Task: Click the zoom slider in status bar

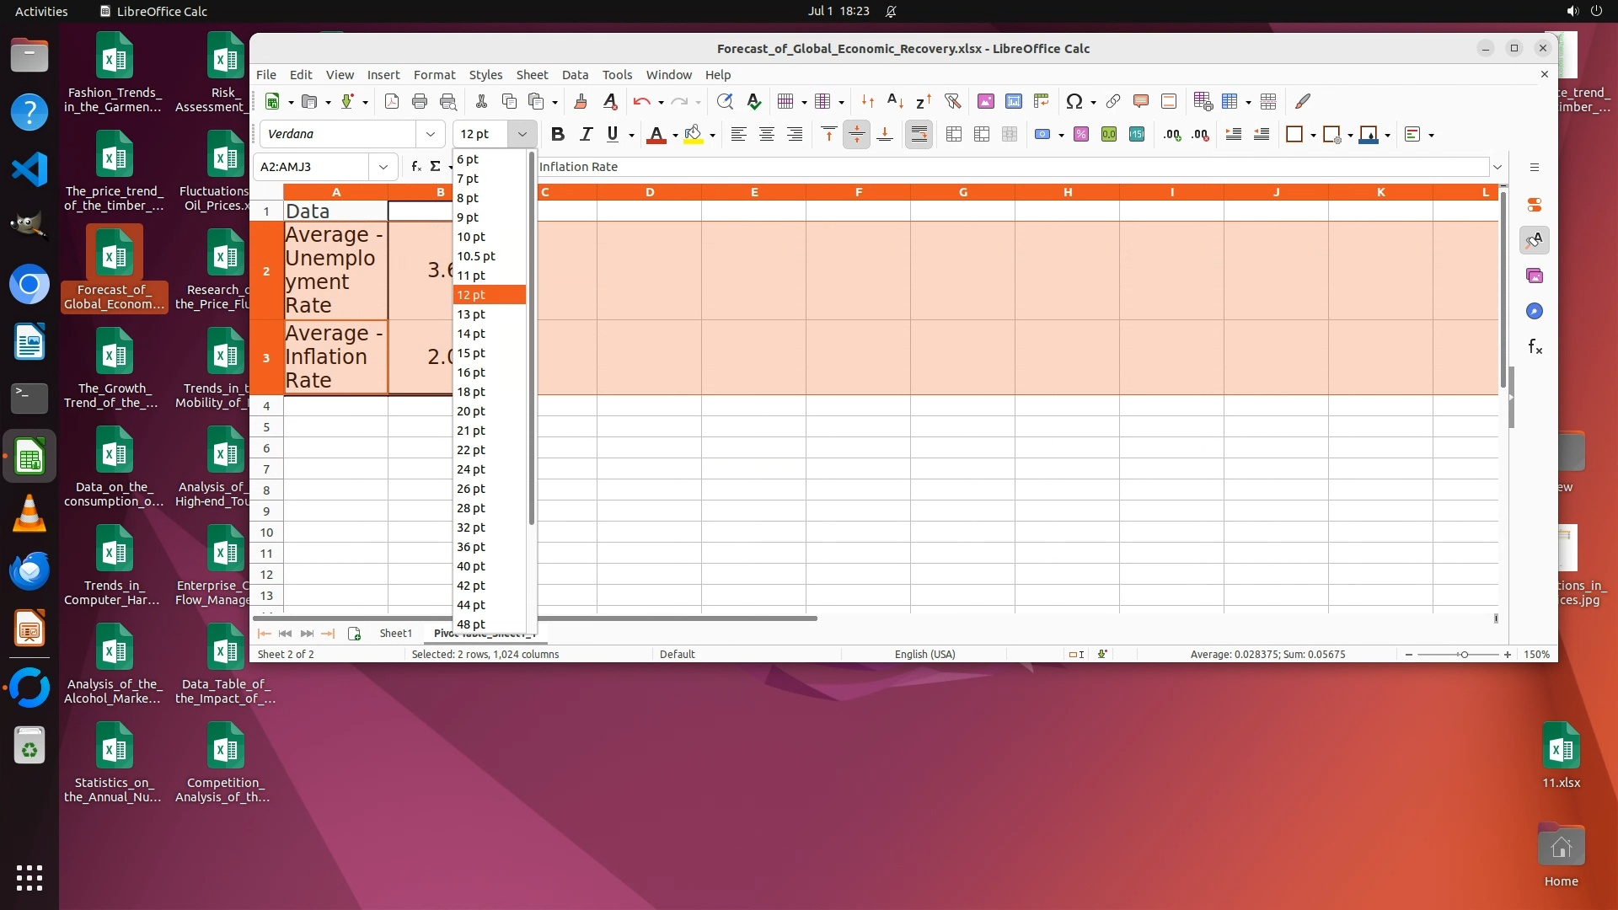Action: pos(1464,655)
